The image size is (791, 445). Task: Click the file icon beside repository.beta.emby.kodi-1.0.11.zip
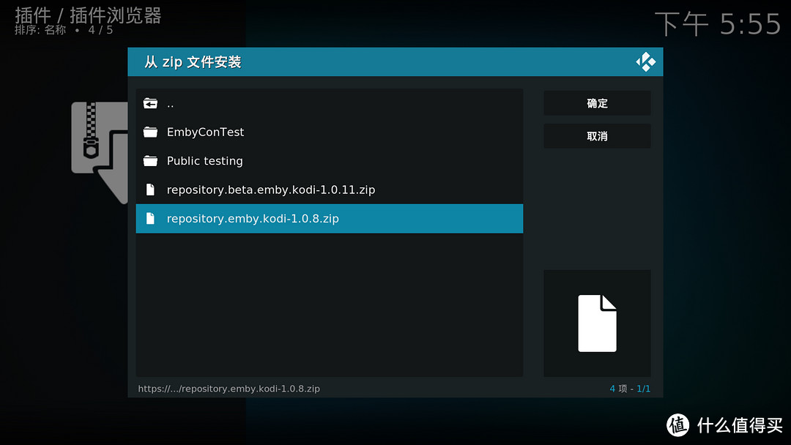pyautogui.click(x=151, y=189)
